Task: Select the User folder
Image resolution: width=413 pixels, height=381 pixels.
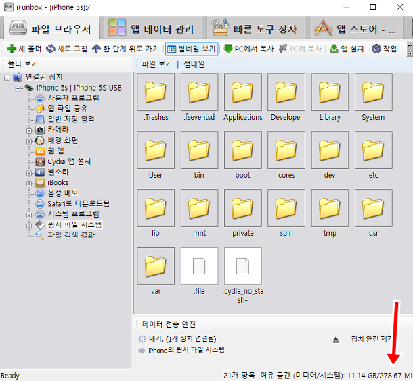Action: [156, 150]
